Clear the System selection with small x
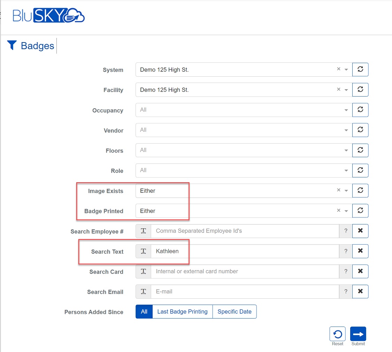Image resolution: width=392 pixels, height=352 pixels. [338, 69]
